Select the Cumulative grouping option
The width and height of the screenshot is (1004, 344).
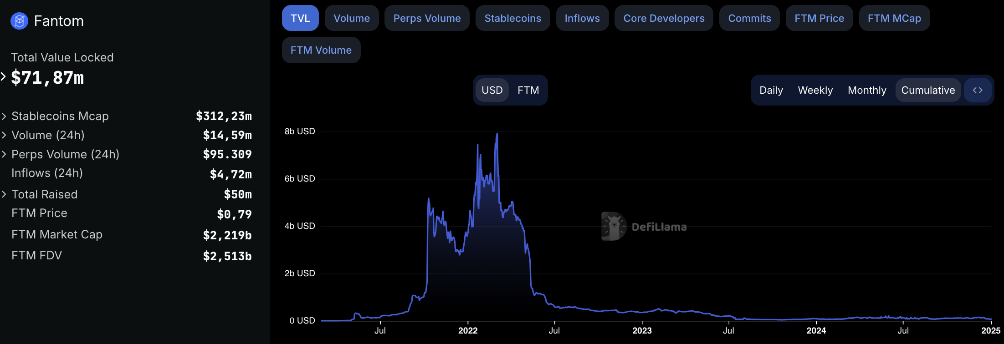point(928,90)
